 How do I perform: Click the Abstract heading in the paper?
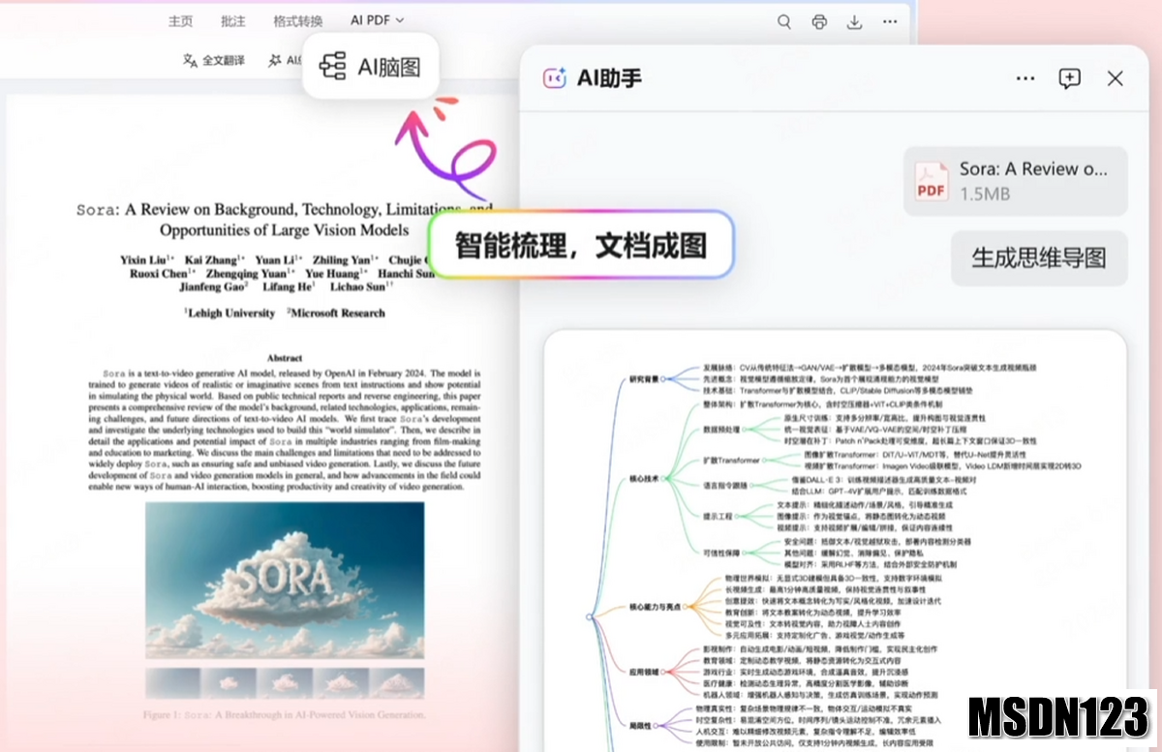click(285, 357)
